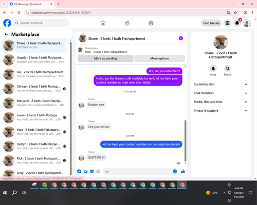The height and width of the screenshot is (205, 257).
Task: Expand the Customize chat section
Action: coord(221,84)
